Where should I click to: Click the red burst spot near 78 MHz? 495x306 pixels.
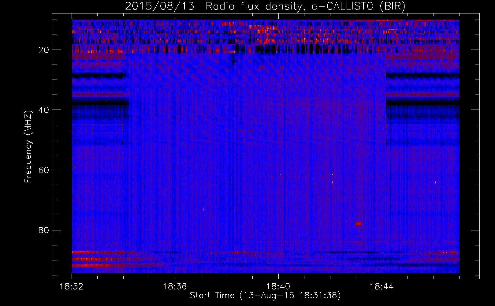pyautogui.click(x=358, y=224)
